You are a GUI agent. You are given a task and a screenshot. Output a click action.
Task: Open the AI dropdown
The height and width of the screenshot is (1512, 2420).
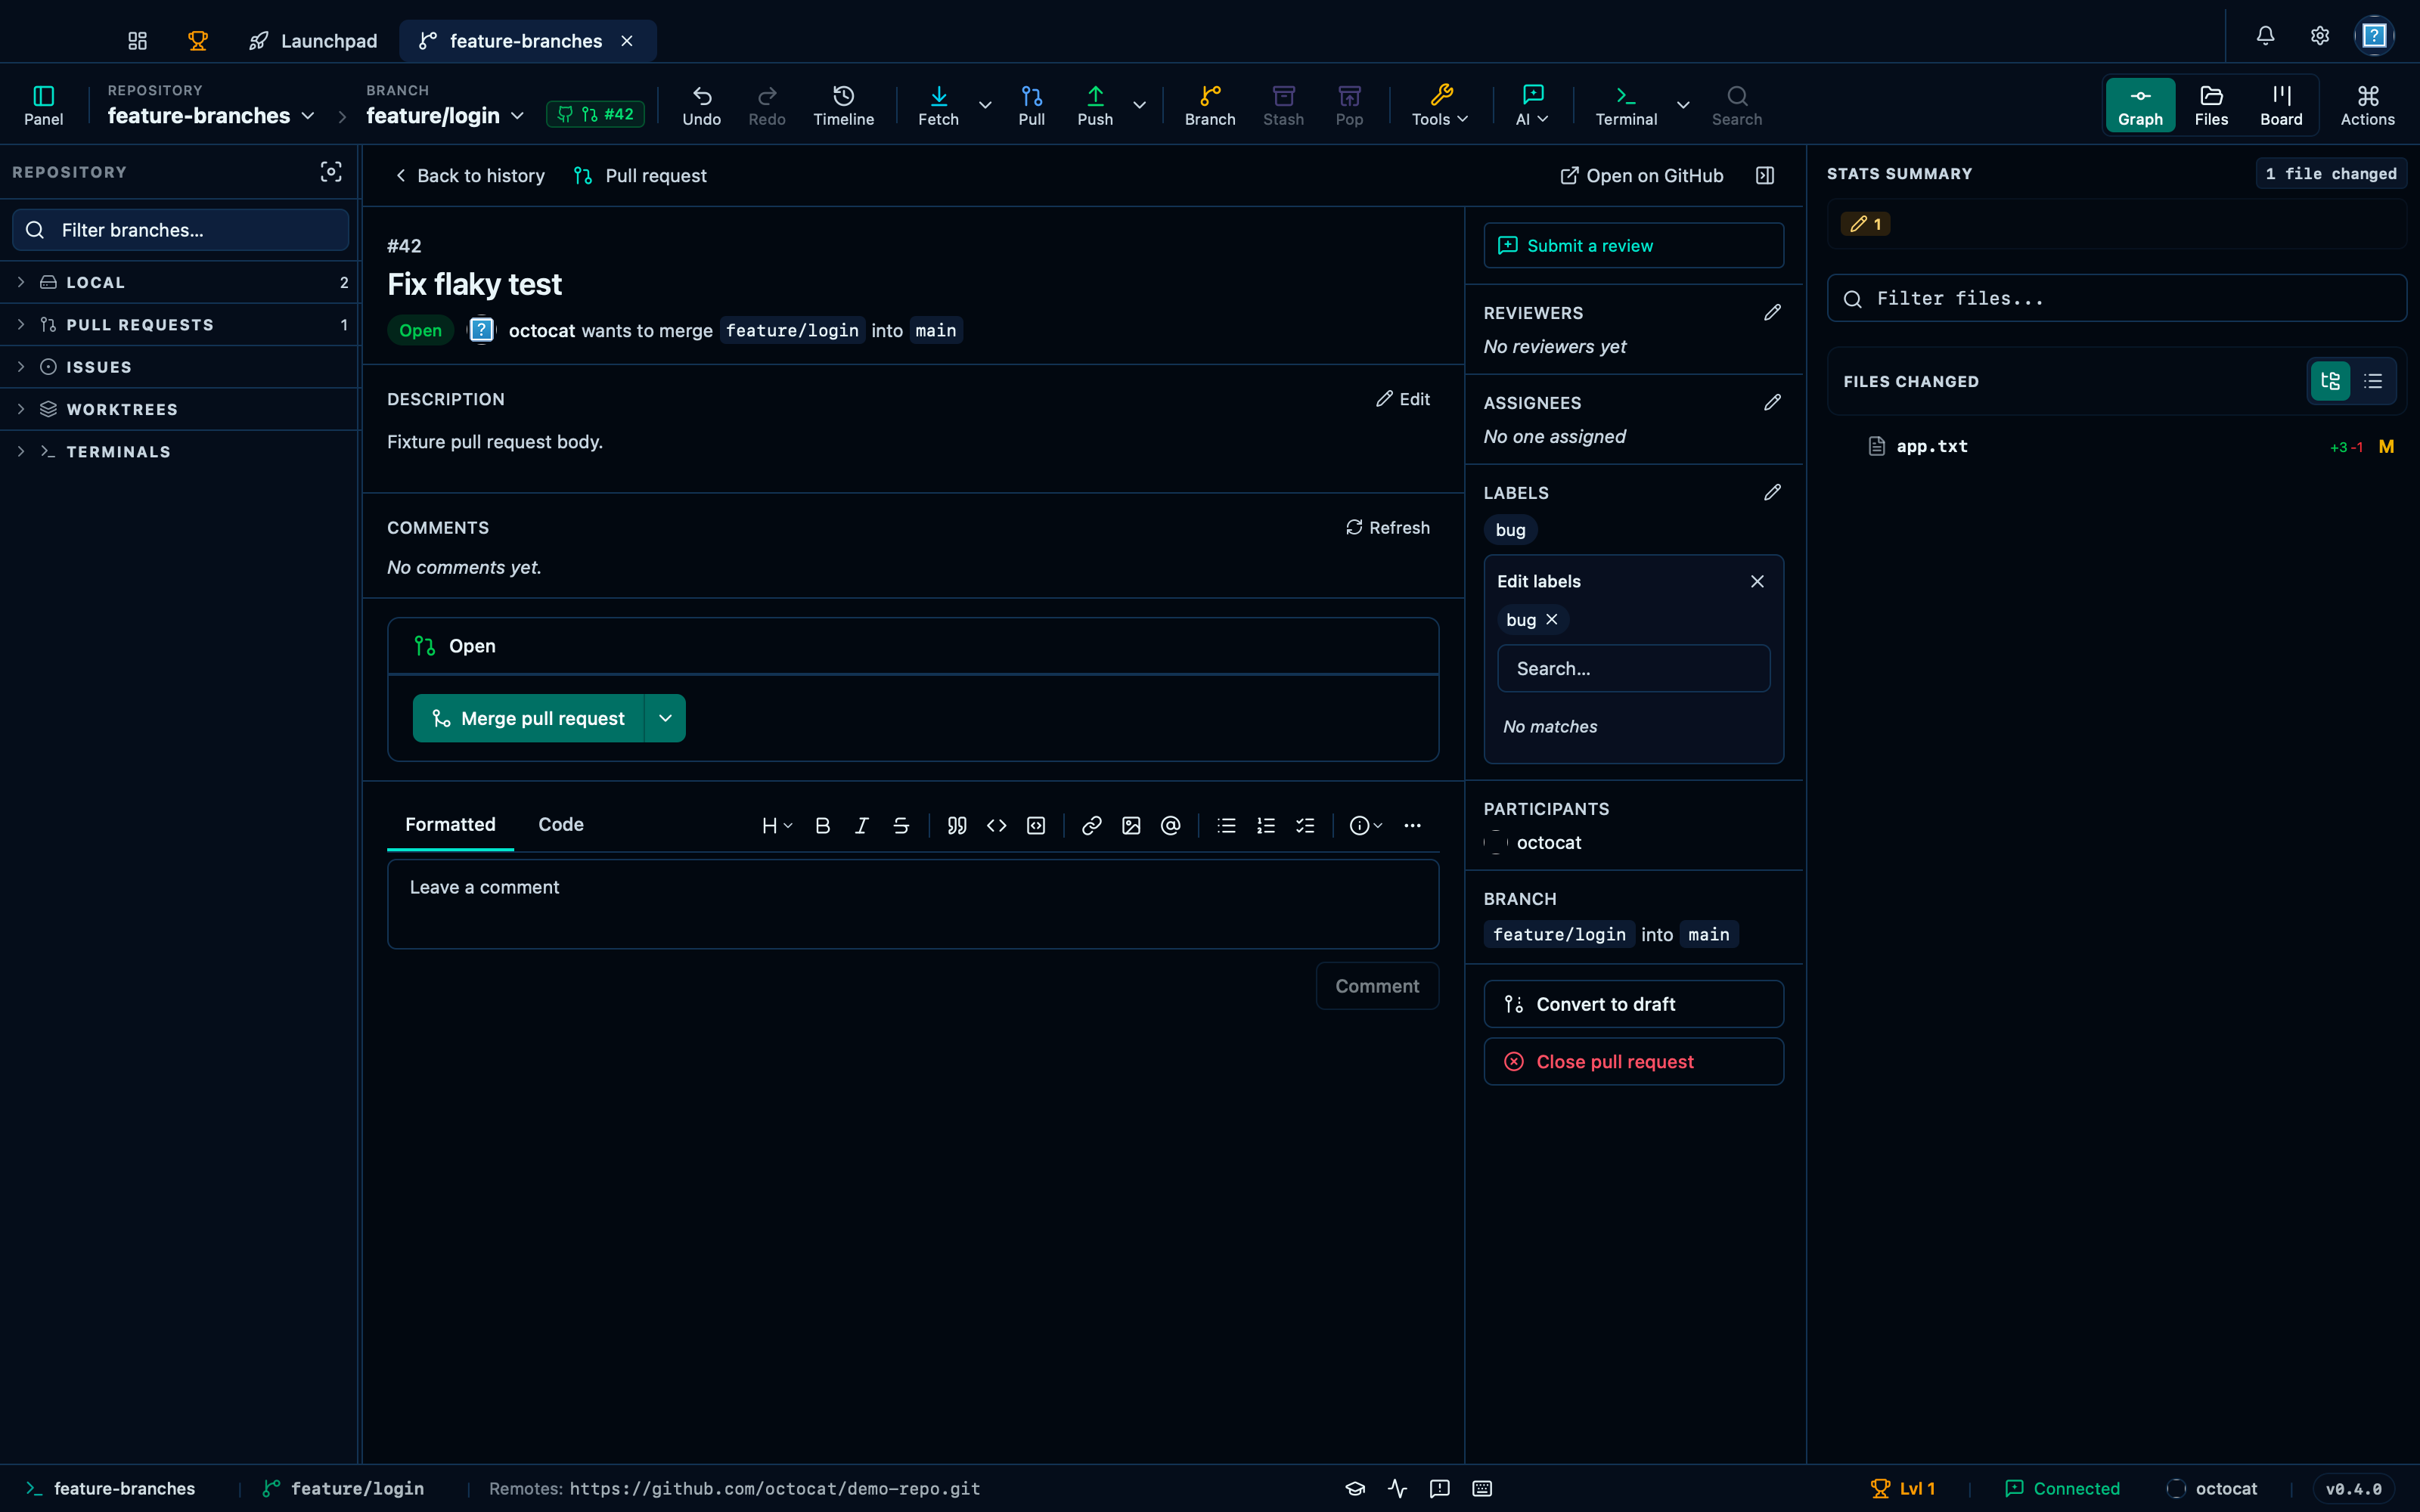pos(1532,105)
